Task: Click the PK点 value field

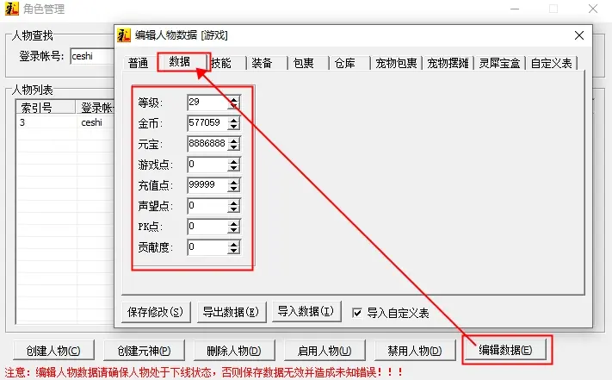Action: pyautogui.click(x=207, y=227)
